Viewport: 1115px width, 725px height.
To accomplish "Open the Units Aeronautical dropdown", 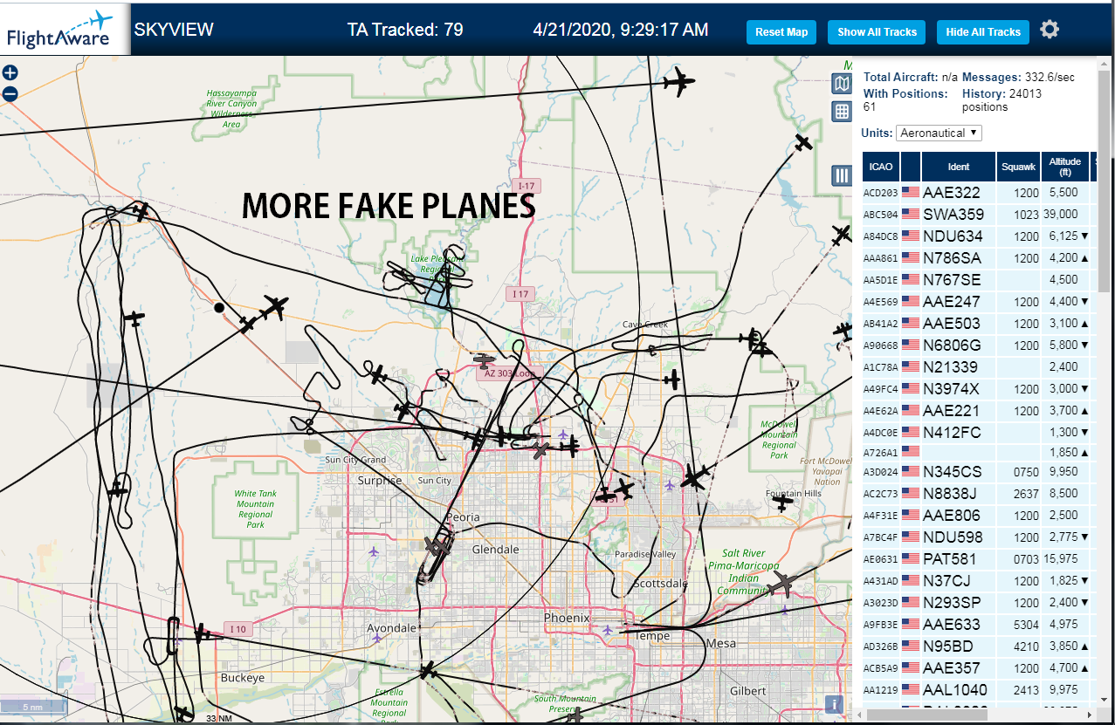I will click(x=939, y=133).
